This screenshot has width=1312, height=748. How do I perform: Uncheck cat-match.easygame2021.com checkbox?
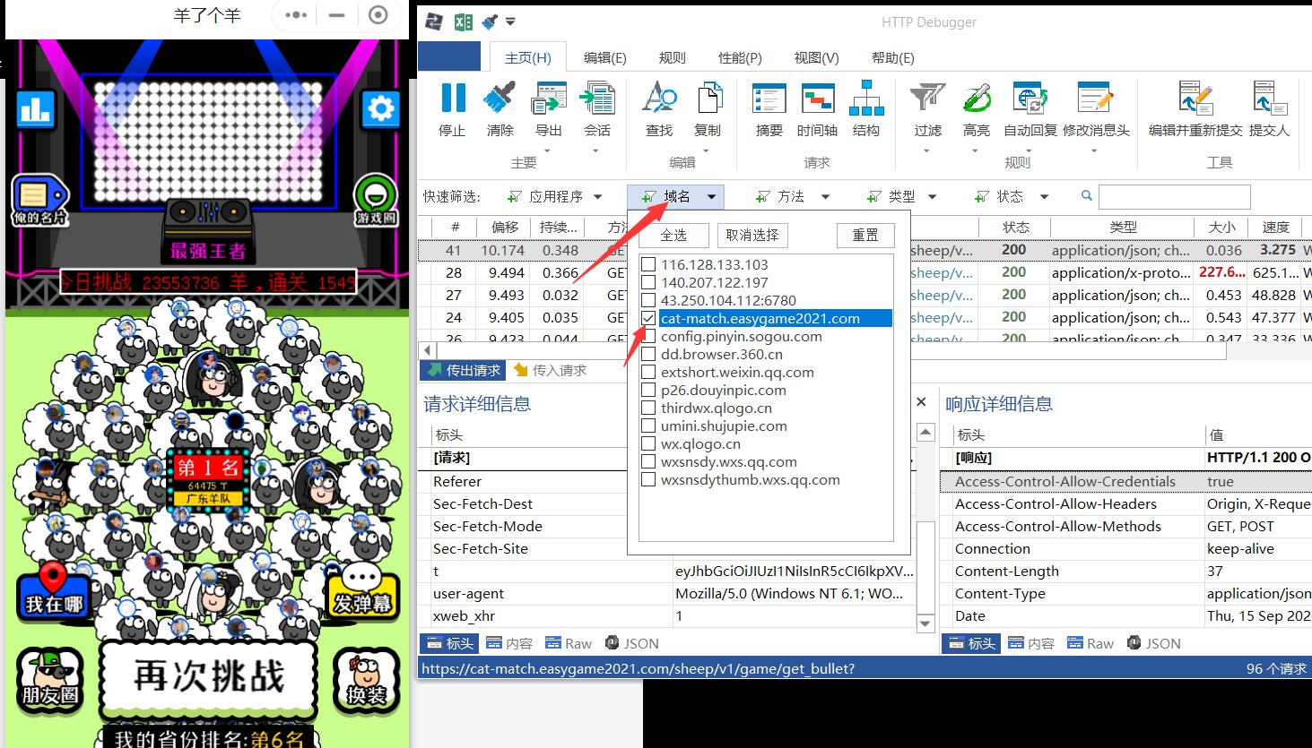point(649,318)
